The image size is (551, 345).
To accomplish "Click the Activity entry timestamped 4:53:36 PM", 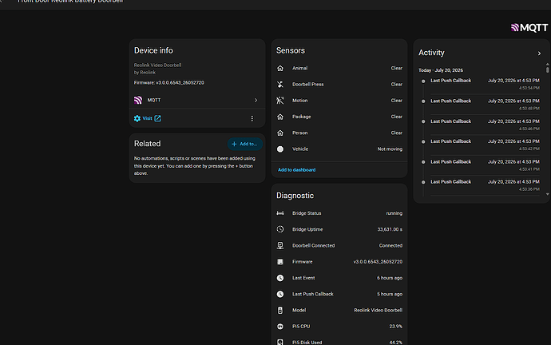I will (480, 185).
